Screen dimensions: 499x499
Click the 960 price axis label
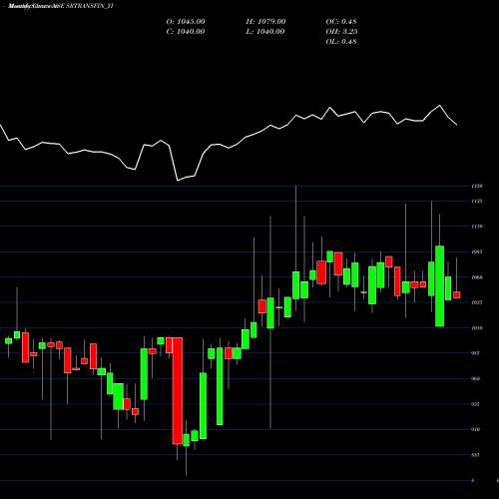[x=476, y=378]
